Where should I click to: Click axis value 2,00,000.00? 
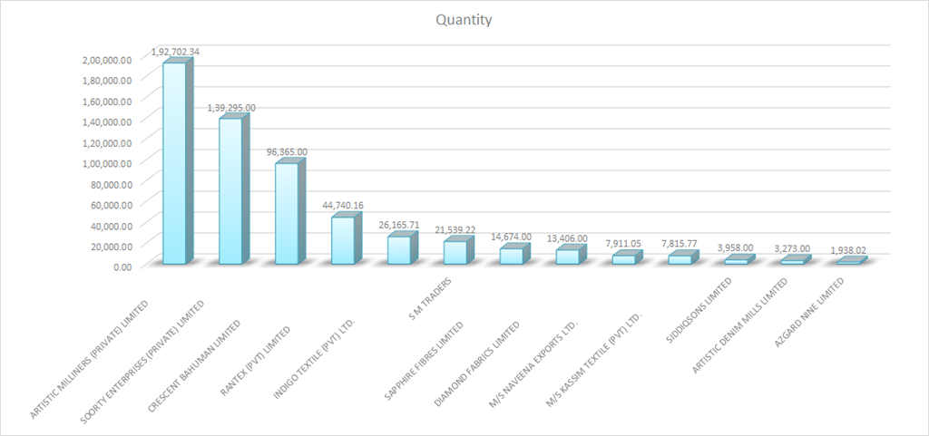pyautogui.click(x=107, y=59)
